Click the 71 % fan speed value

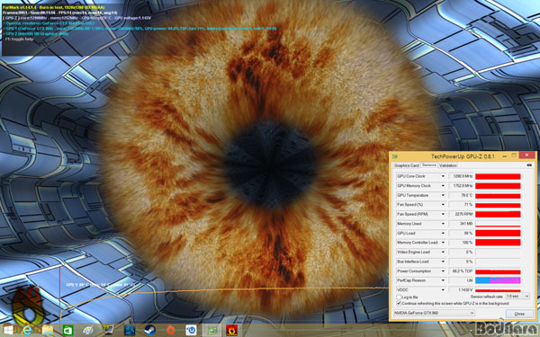tap(461, 205)
